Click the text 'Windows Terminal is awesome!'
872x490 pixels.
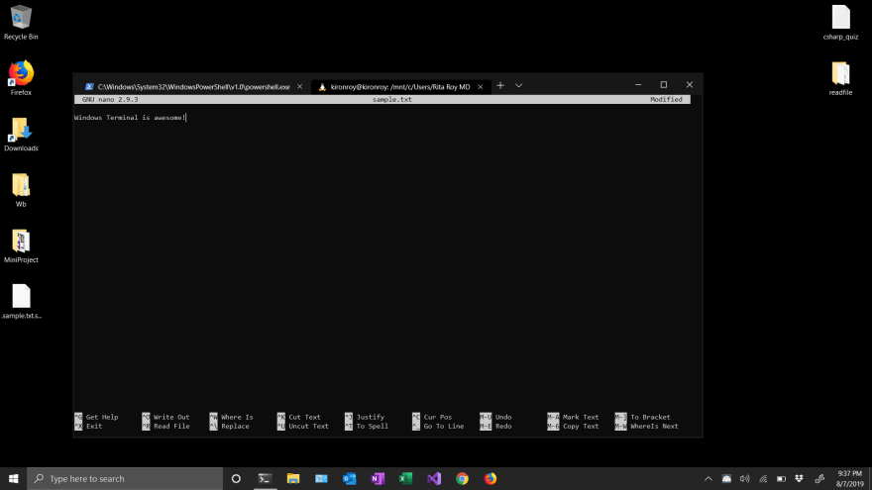(130, 118)
